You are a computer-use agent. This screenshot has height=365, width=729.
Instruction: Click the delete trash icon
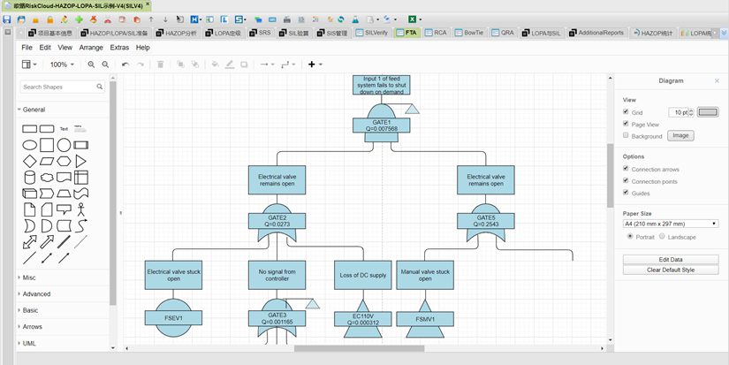160,65
